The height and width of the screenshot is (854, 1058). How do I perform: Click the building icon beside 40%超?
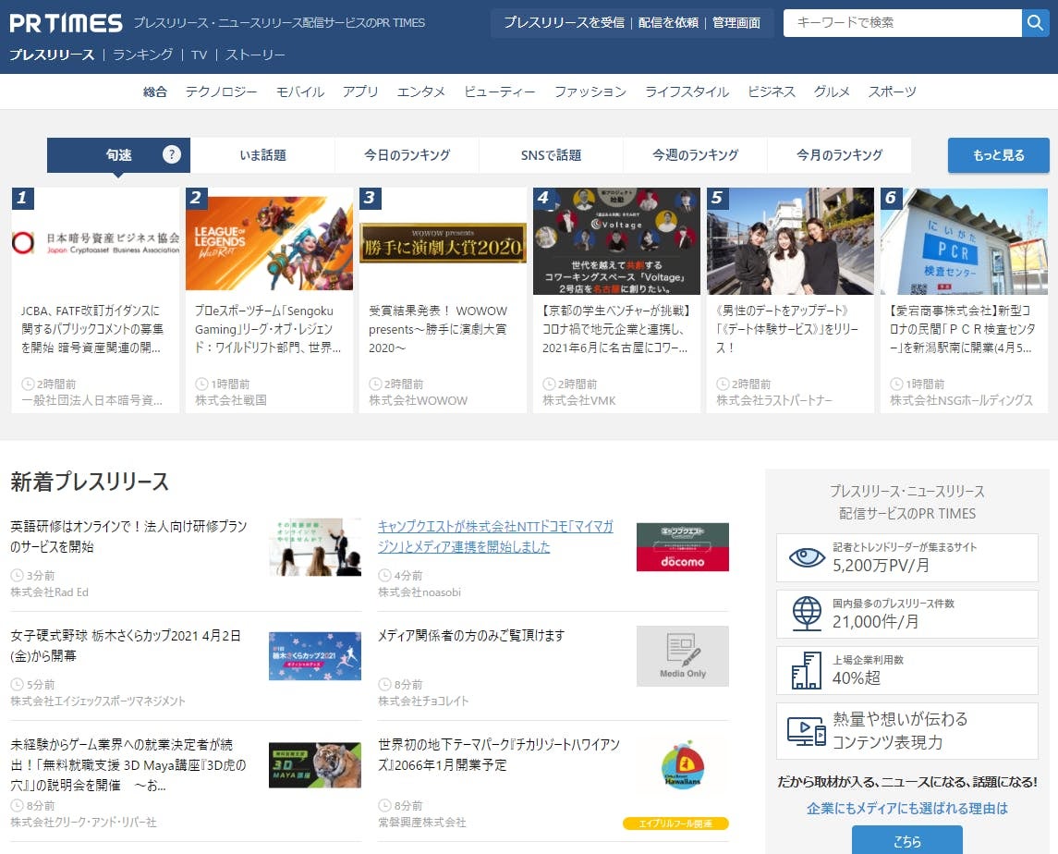806,670
